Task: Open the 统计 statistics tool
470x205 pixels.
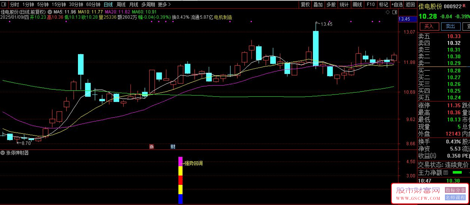Action: coord(344,5)
